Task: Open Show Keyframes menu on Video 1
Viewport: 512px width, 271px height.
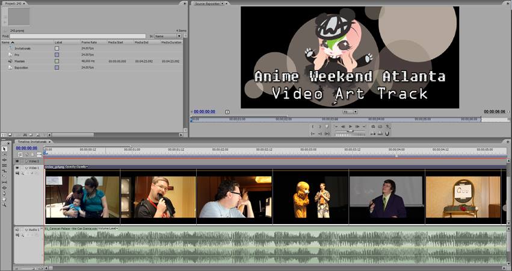Action: [x=22, y=173]
